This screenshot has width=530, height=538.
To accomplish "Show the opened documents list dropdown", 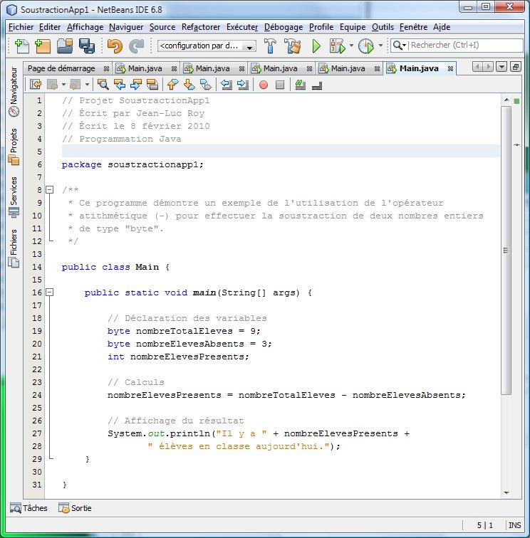I will pos(502,67).
